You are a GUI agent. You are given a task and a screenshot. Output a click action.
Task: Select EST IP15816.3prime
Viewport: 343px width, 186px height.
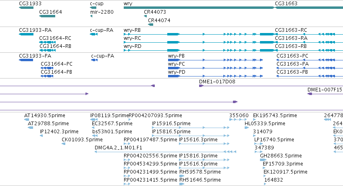204,160
